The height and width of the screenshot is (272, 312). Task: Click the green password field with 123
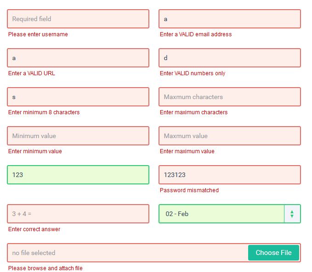[x=78, y=175]
